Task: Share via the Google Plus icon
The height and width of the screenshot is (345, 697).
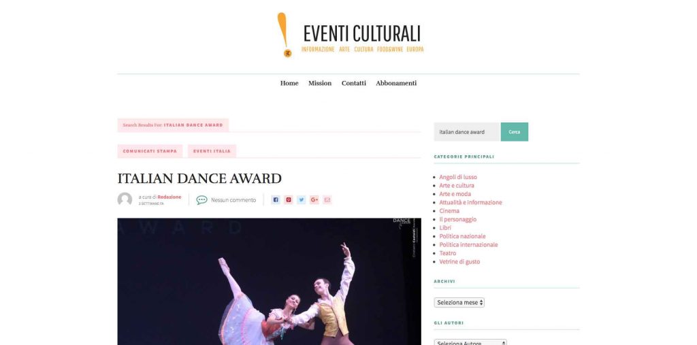Action: (314, 200)
